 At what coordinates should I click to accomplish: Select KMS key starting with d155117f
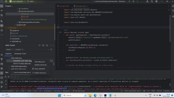pos(22,63)
